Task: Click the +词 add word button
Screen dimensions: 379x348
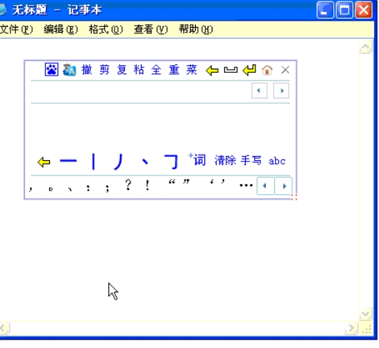Action: [x=196, y=159]
